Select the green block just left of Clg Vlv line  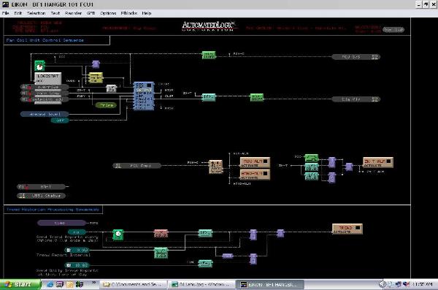[x=256, y=97]
